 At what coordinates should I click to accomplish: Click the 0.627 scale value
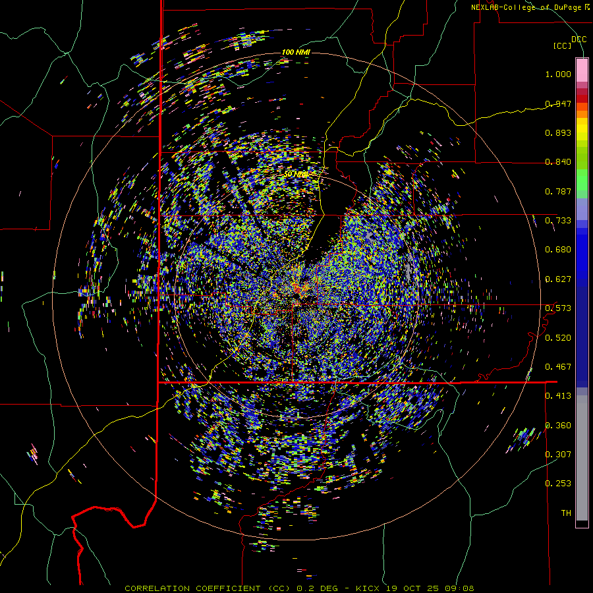click(x=558, y=279)
